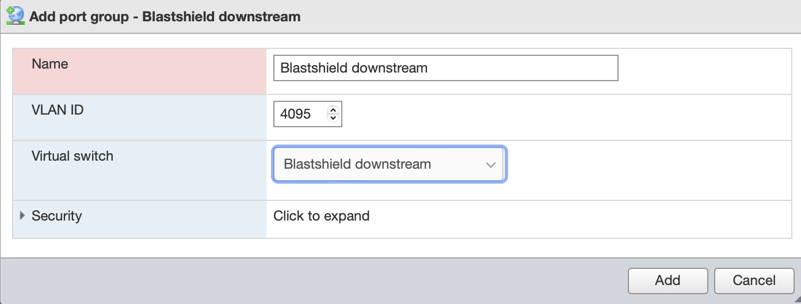The width and height of the screenshot is (801, 304).
Task: Click the "Click to expand" security text
Action: (x=321, y=216)
